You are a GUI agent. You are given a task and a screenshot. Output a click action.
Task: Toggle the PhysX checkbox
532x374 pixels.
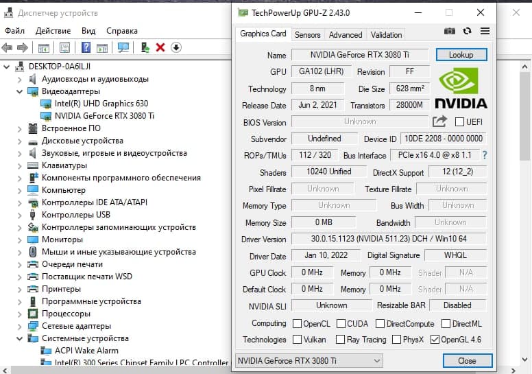click(396, 340)
